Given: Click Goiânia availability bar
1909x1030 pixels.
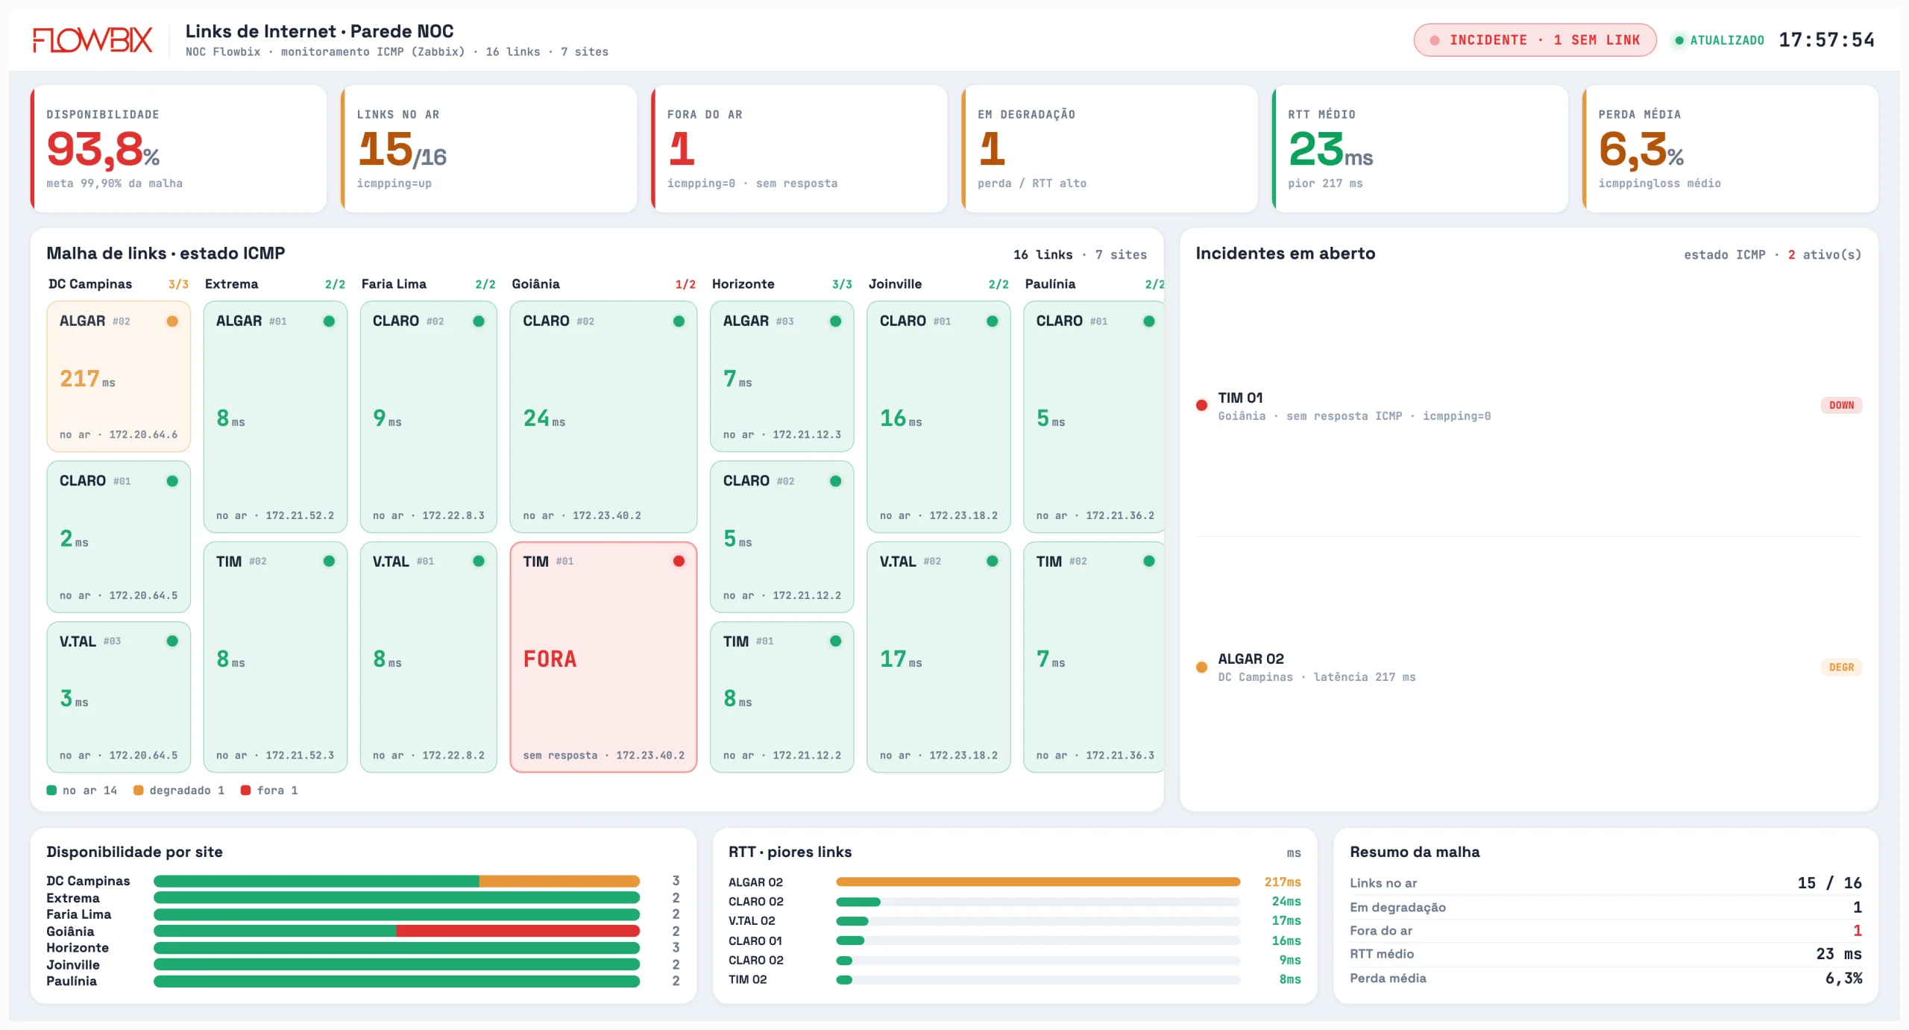Looking at the screenshot, I should point(397,932).
